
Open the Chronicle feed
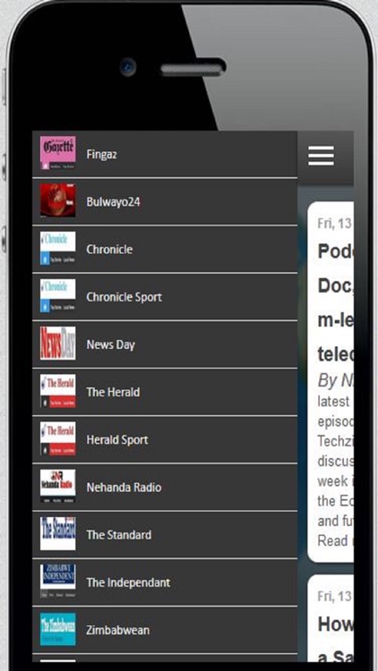(x=165, y=249)
